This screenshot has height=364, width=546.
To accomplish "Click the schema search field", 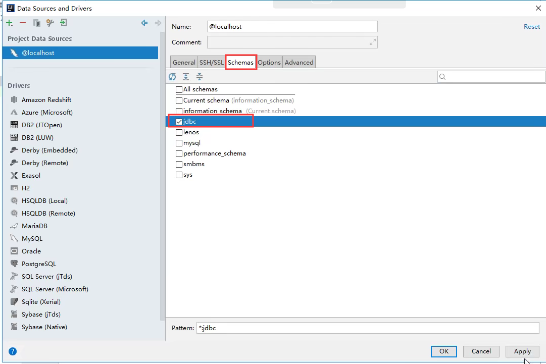I will coord(491,77).
